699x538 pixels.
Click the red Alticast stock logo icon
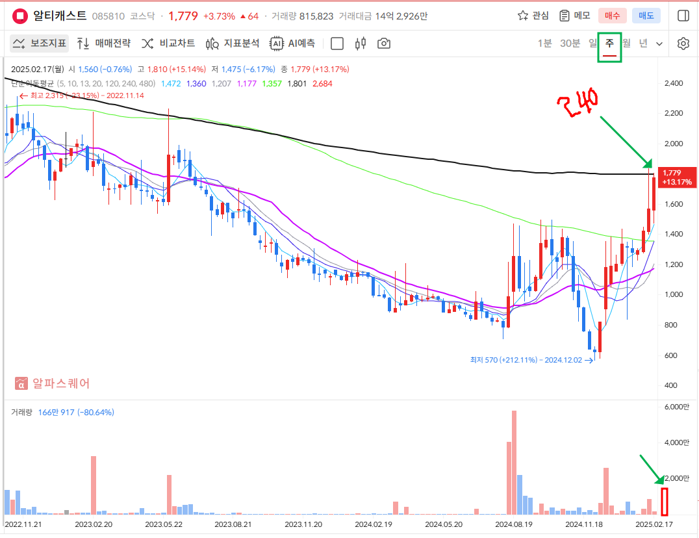tap(19, 16)
